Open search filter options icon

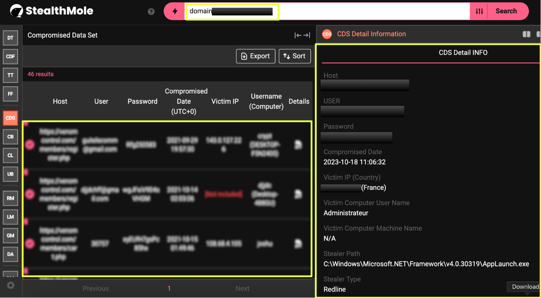tap(479, 11)
